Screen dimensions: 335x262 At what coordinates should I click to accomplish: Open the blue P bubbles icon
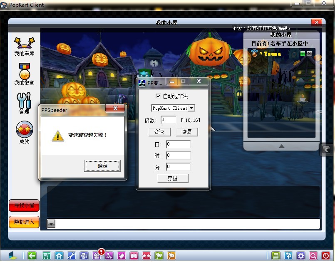[288, 256]
